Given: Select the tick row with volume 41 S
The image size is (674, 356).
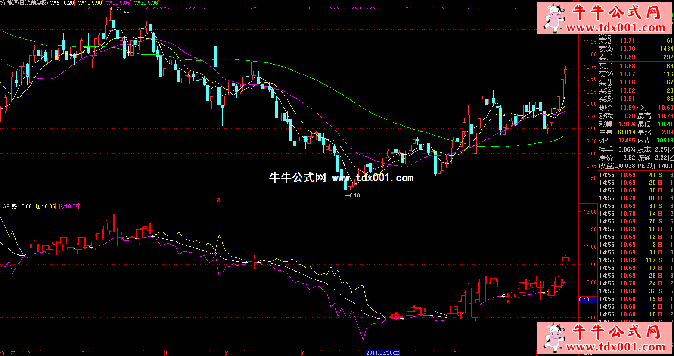Looking at the screenshot, I should (636, 175).
